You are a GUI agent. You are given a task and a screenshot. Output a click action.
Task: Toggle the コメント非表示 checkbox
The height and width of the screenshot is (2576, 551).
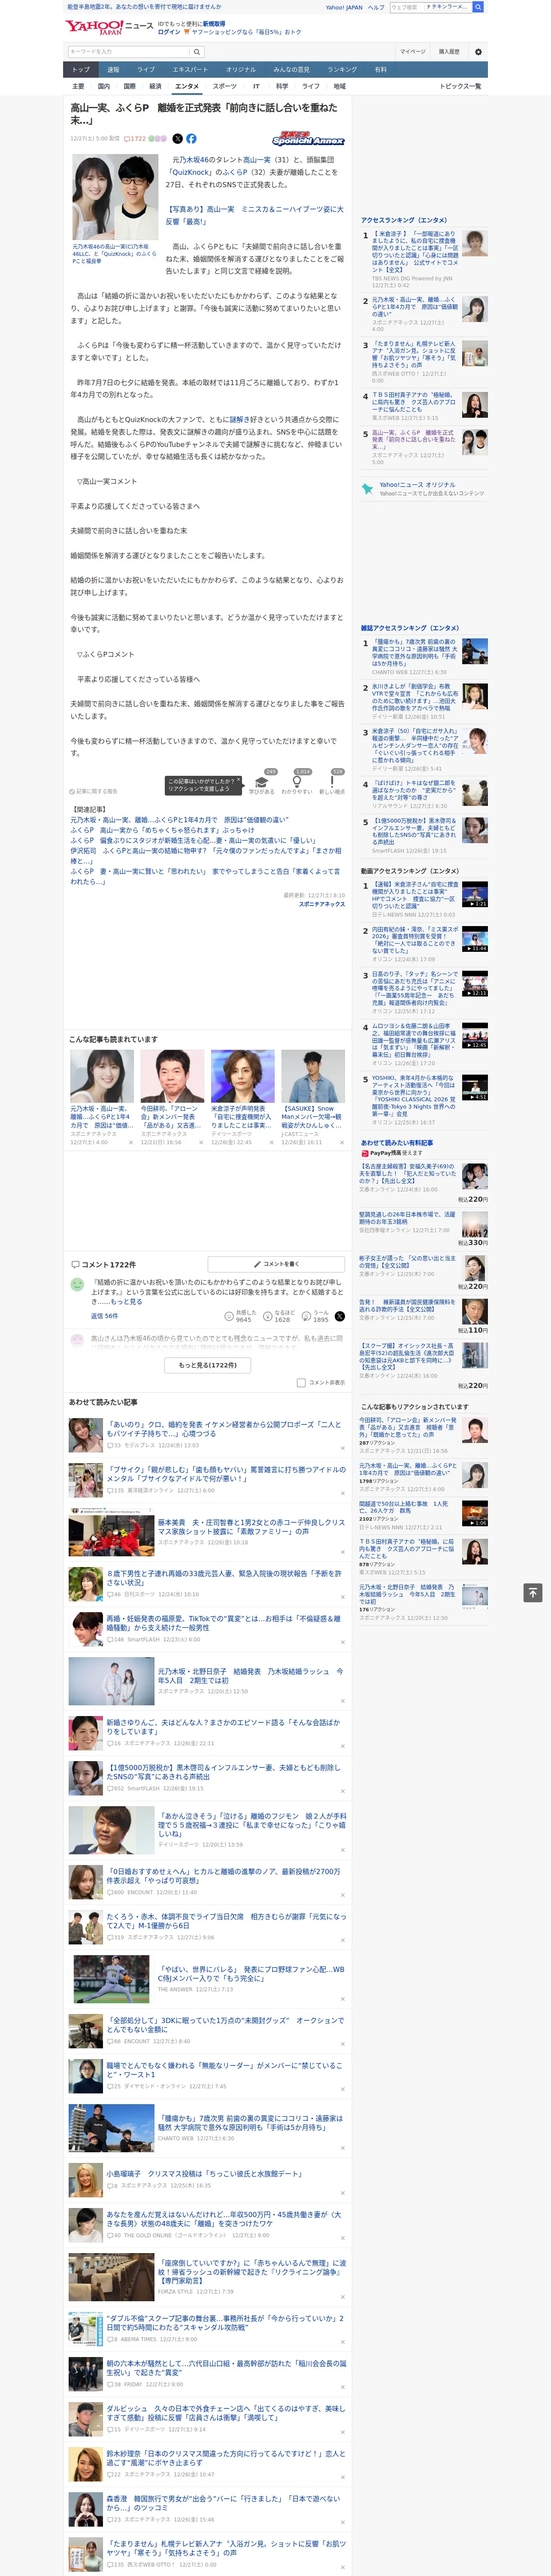tap(301, 1383)
